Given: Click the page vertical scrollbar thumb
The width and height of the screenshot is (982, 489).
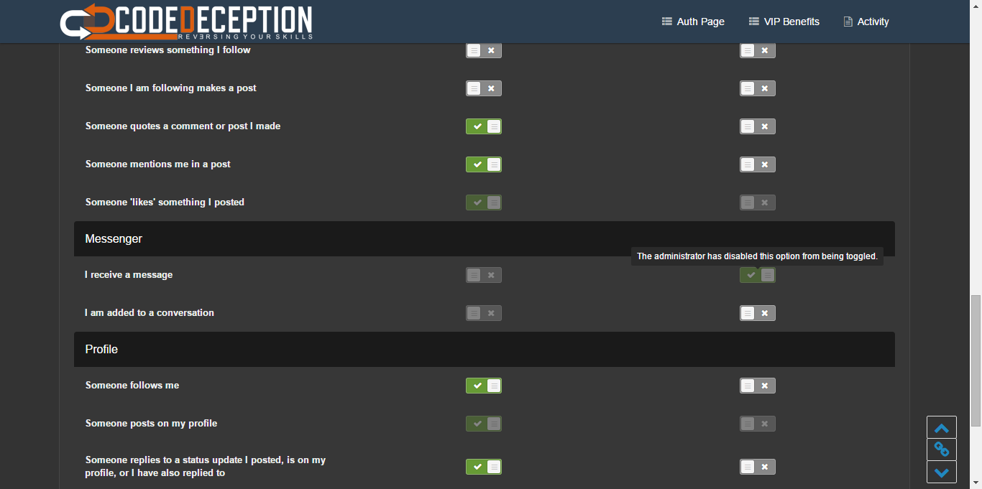Looking at the screenshot, I should pyautogui.click(x=976, y=360).
